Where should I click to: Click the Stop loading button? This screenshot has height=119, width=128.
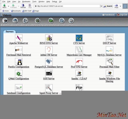coord(30,6)
